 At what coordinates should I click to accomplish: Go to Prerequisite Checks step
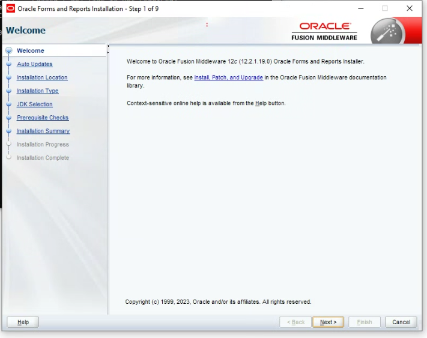point(43,118)
